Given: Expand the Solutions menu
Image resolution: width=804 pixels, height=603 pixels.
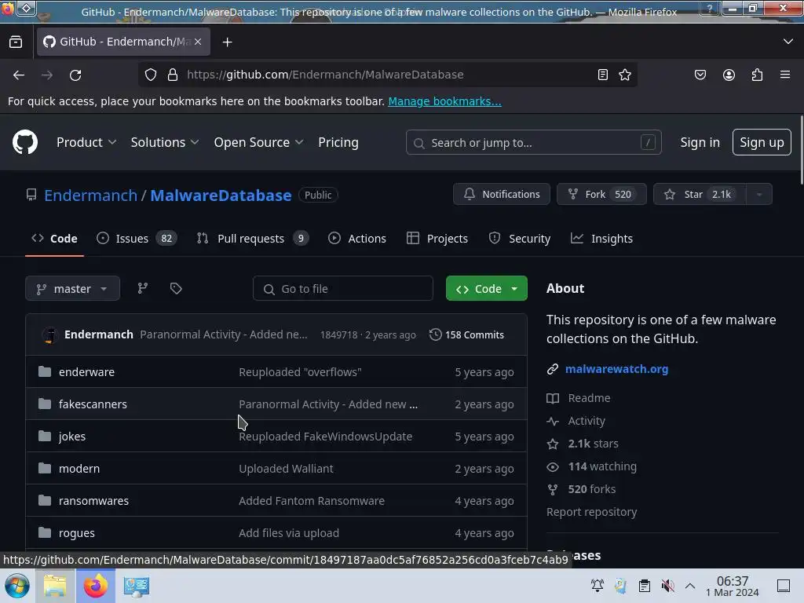Looking at the screenshot, I should (x=165, y=142).
